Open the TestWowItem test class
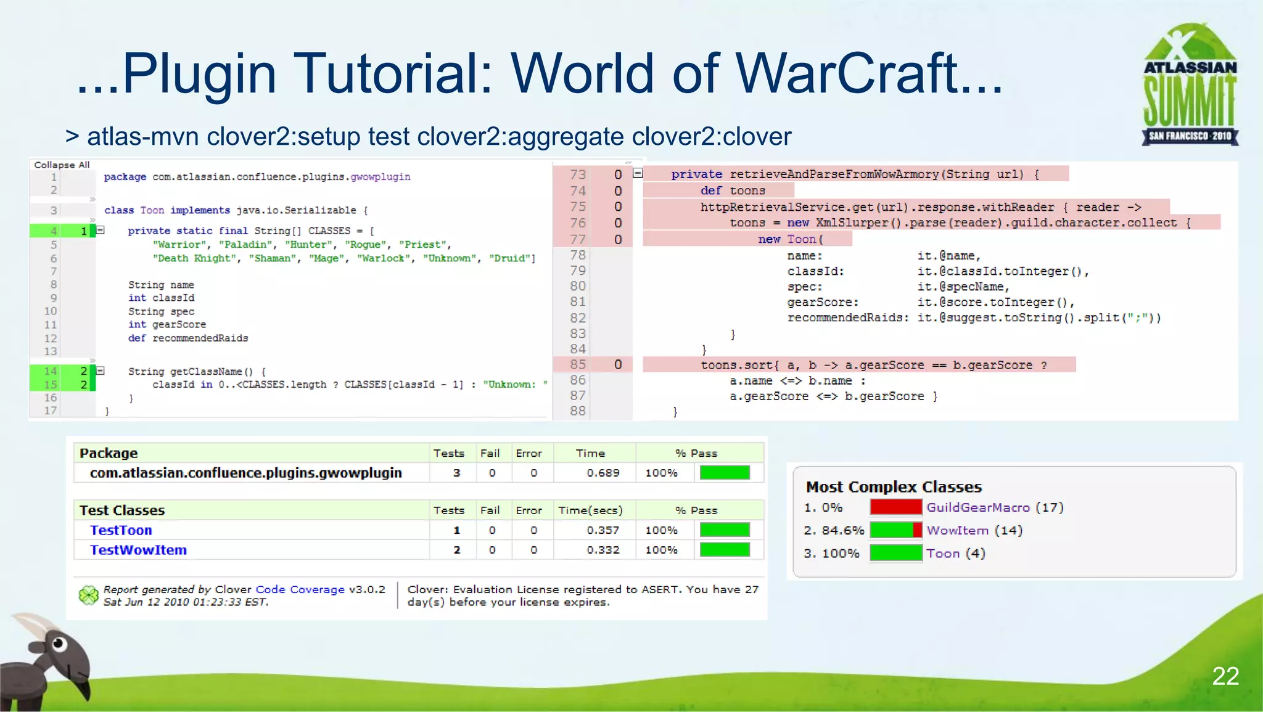1263x712 pixels. pos(138,550)
